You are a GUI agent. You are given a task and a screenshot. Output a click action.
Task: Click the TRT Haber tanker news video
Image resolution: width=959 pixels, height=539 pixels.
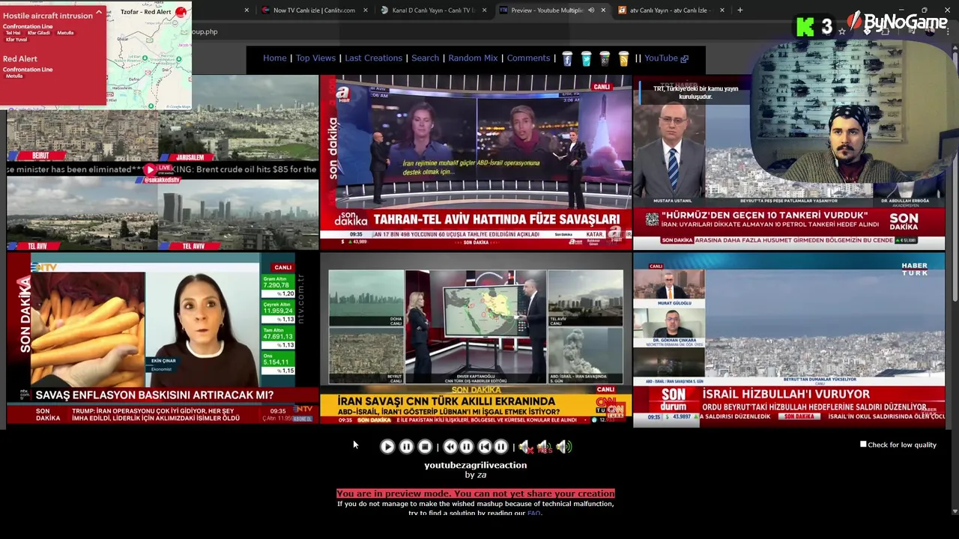click(x=789, y=162)
